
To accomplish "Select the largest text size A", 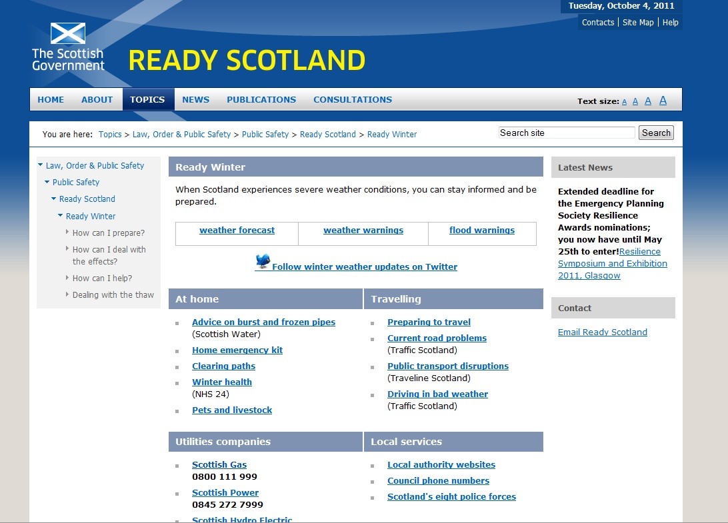I will point(663,100).
